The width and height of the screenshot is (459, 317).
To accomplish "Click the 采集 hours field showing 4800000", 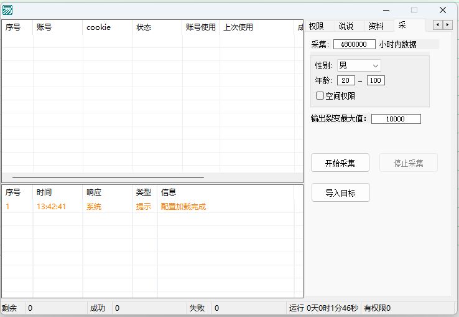I will tap(355, 44).
